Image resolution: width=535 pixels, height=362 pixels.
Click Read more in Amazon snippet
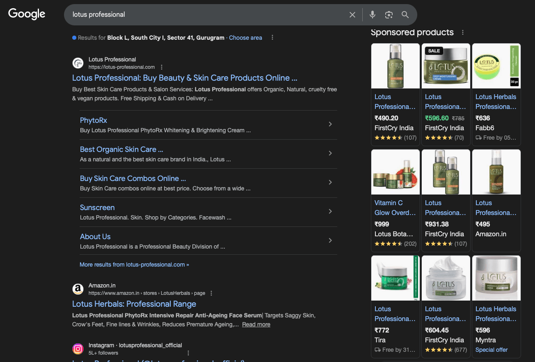tap(256, 324)
